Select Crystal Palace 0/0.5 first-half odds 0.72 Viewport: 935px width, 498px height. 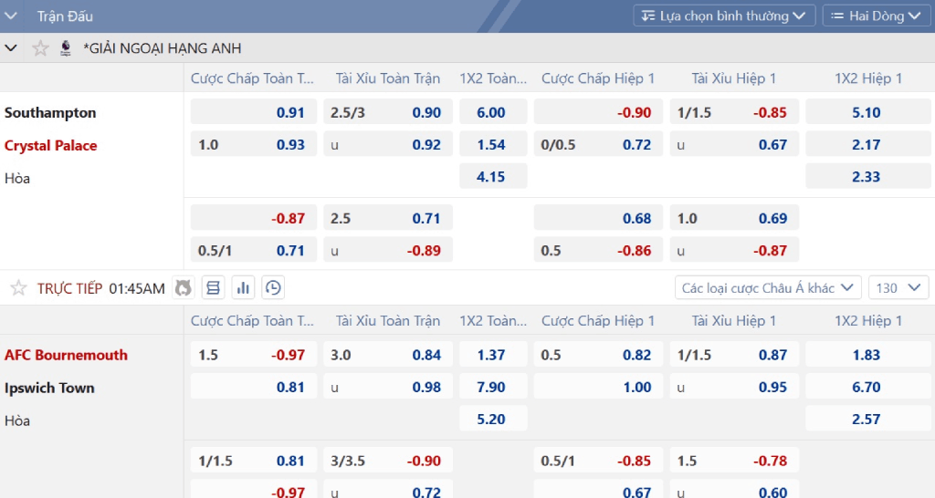coord(598,145)
